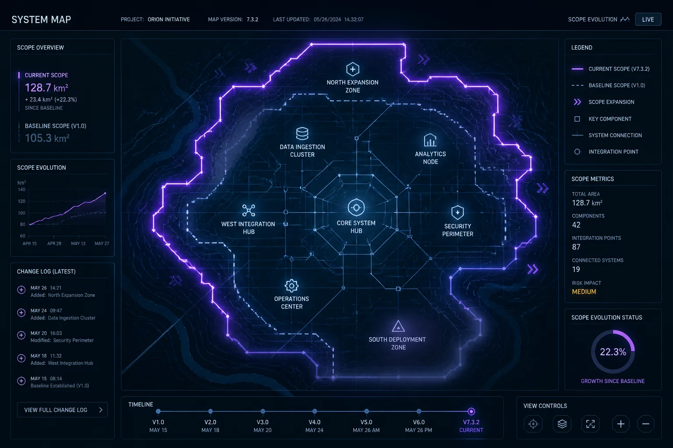Jump to V4.0 May 24 on timeline

315,411
